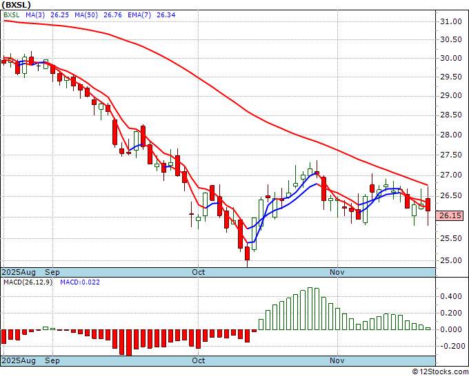Viewport: 469px width, 377px height.
Task: Click the 0.000 MACD axis label
Action: point(451,329)
